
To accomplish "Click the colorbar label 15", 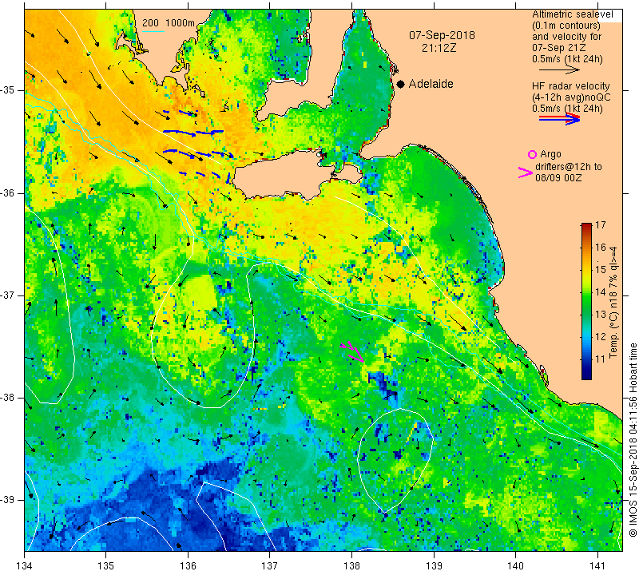I will (x=601, y=270).
